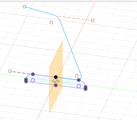
Task: Select the right slot center circle
Action: point(79,86)
